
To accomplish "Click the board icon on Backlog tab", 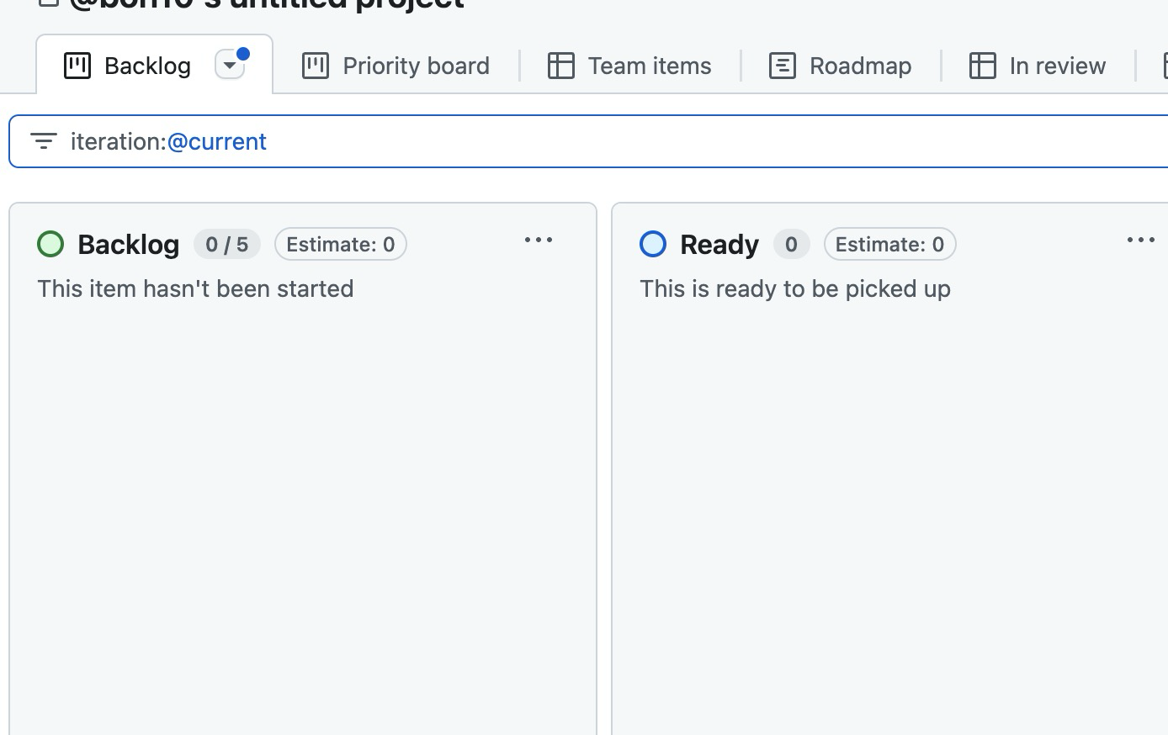I will coord(77,66).
